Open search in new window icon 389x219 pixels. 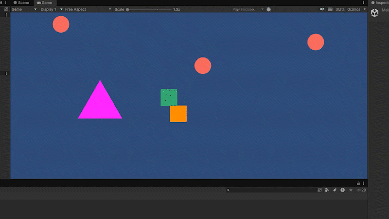pos(319,190)
